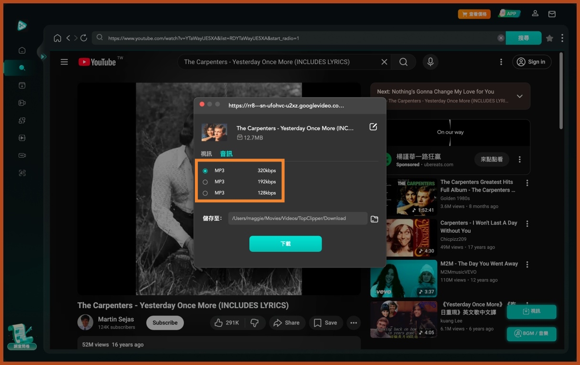Image resolution: width=580 pixels, height=365 pixels.
Task: Open M2M The Day You Went Away thumbnail
Action: coord(404,279)
